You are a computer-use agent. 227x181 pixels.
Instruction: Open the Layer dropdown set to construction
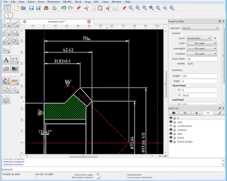tap(199, 38)
